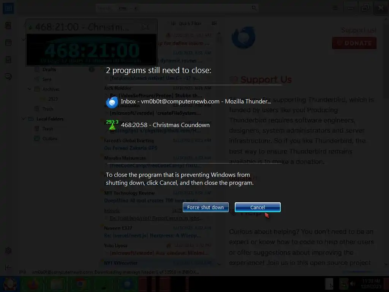
Task: Open the Calendar icon in Thunderbird sidebar
Action: point(8,43)
